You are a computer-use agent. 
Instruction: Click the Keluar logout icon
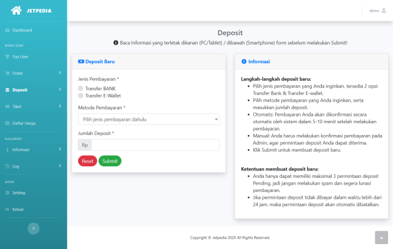pyautogui.click(x=7, y=209)
